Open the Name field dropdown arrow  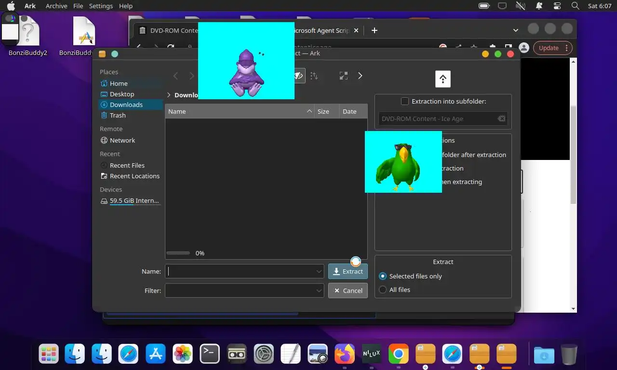click(319, 271)
